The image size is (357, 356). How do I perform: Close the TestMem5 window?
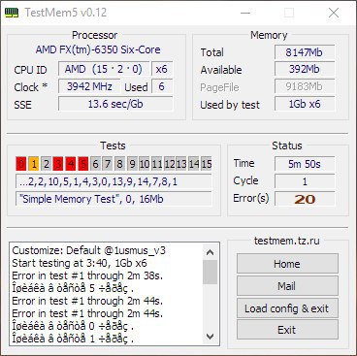[x=334, y=13]
